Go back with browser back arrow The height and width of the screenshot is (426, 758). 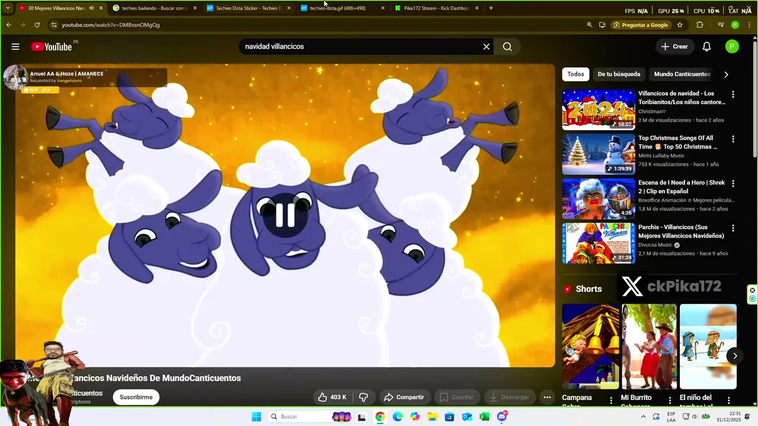pos(8,25)
